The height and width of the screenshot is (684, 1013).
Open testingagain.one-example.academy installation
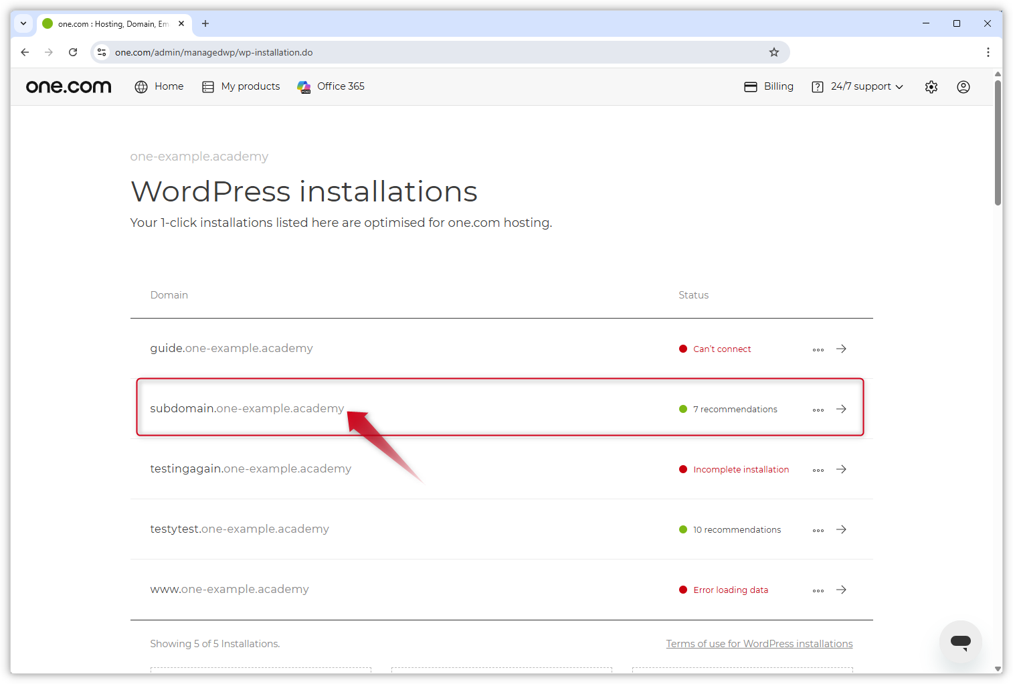click(x=250, y=468)
